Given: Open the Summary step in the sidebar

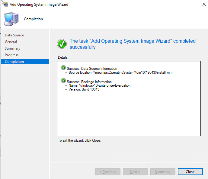Looking at the screenshot, I should 12,48.
